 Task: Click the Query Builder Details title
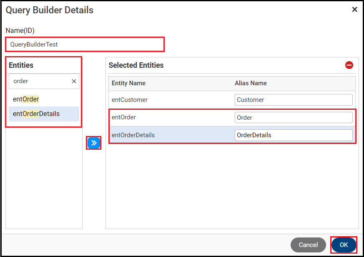[50, 10]
